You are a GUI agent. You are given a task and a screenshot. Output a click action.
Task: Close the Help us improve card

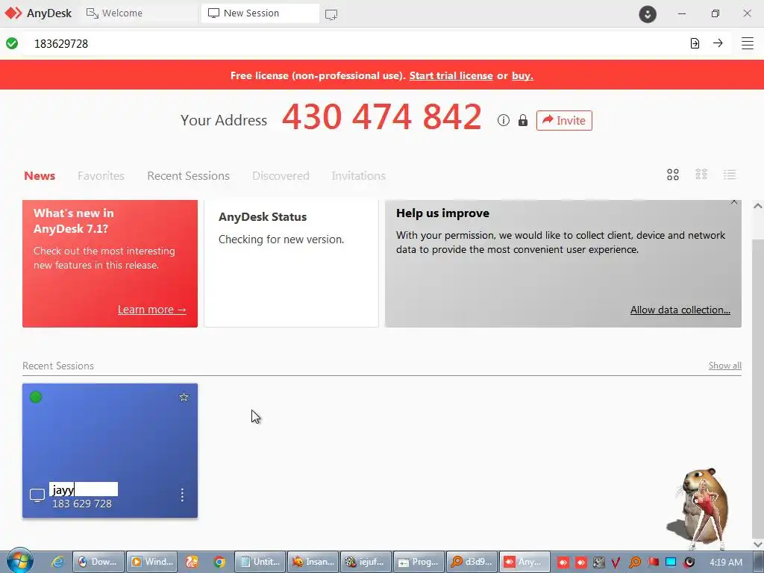[734, 201]
